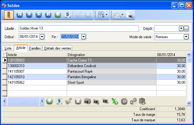194x125 pixels.
Task: Open the Début date picker dropdown
Action: click(42, 37)
